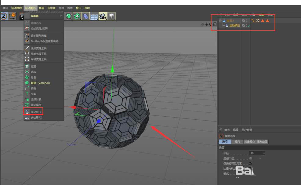301x185 pixels.
Task: Click the 半径 input field
Action: click(256, 153)
